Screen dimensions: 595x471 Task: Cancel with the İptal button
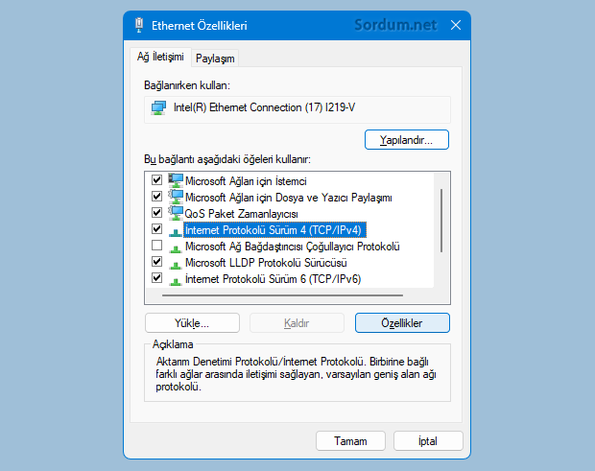click(x=428, y=441)
